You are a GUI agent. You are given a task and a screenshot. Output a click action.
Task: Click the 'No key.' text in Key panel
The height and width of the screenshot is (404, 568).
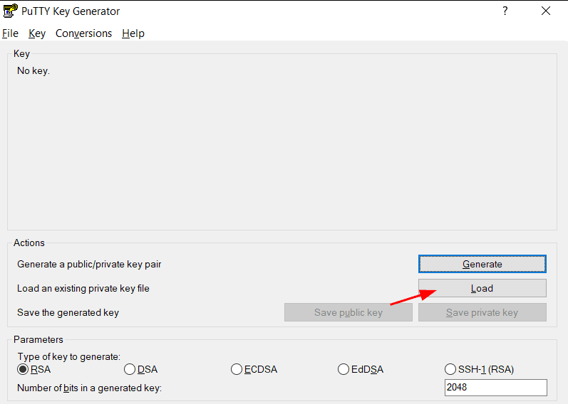tap(33, 70)
